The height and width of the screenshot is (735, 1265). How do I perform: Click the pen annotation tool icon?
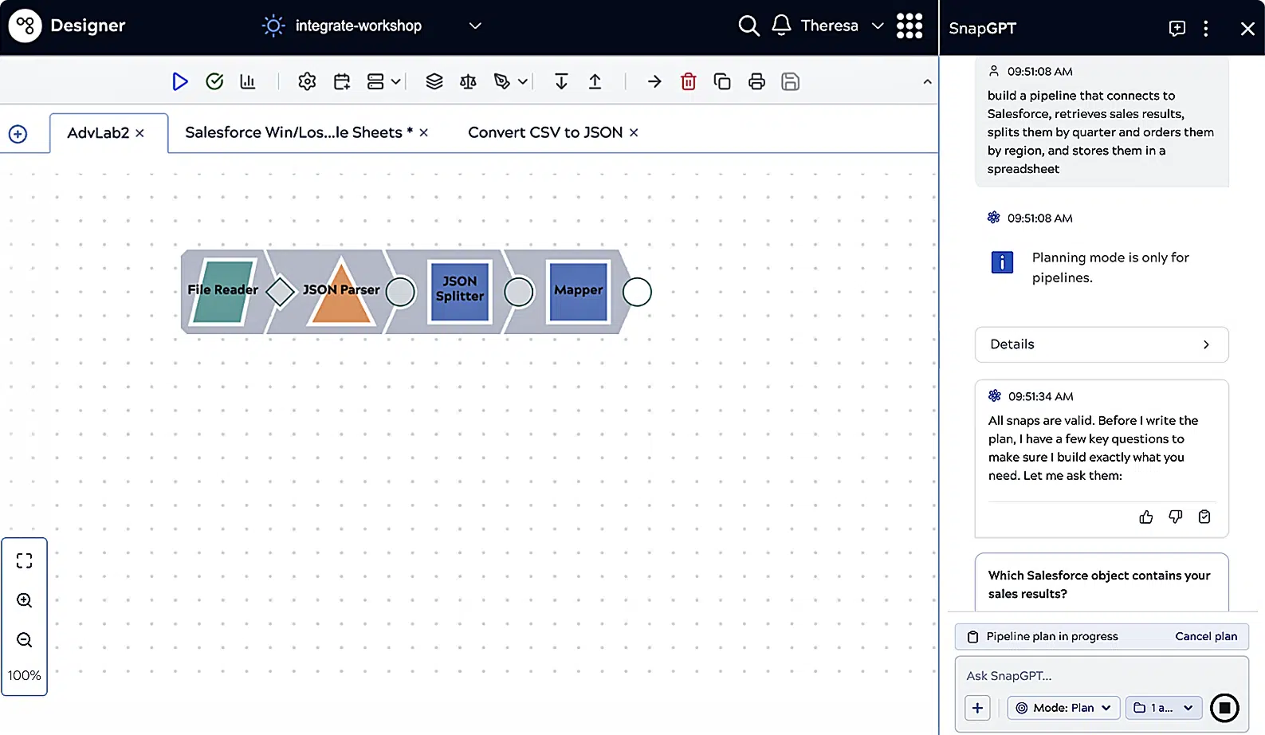[x=501, y=81]
